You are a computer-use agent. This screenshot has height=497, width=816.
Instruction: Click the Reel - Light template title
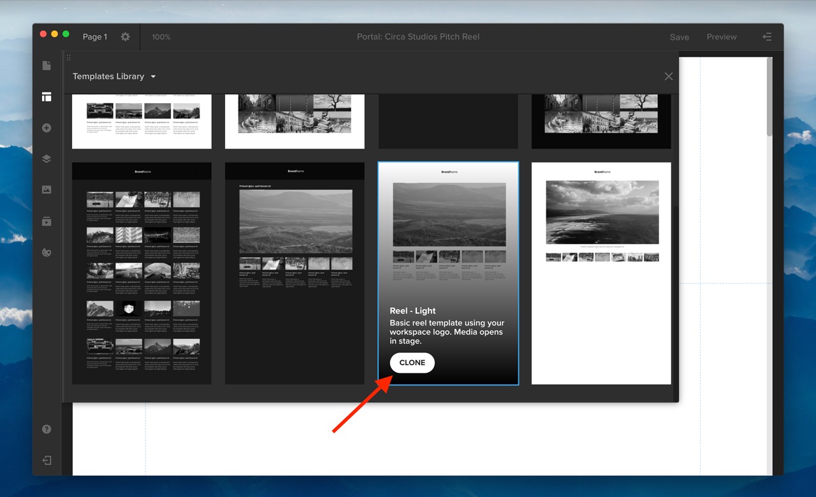point(412,311)
